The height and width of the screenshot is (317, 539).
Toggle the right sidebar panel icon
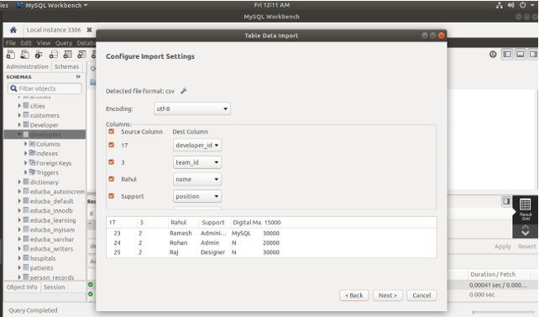pyautogui.click(x=533, y=55)
